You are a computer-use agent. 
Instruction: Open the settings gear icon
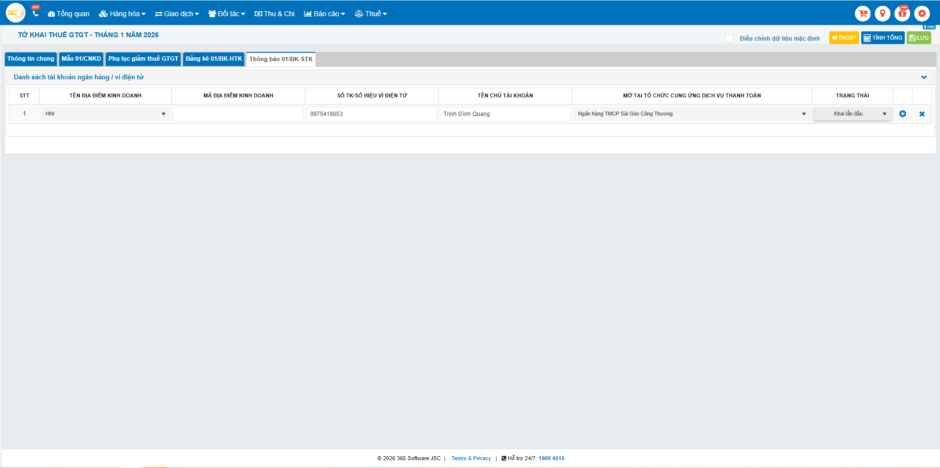pos(922,14)
